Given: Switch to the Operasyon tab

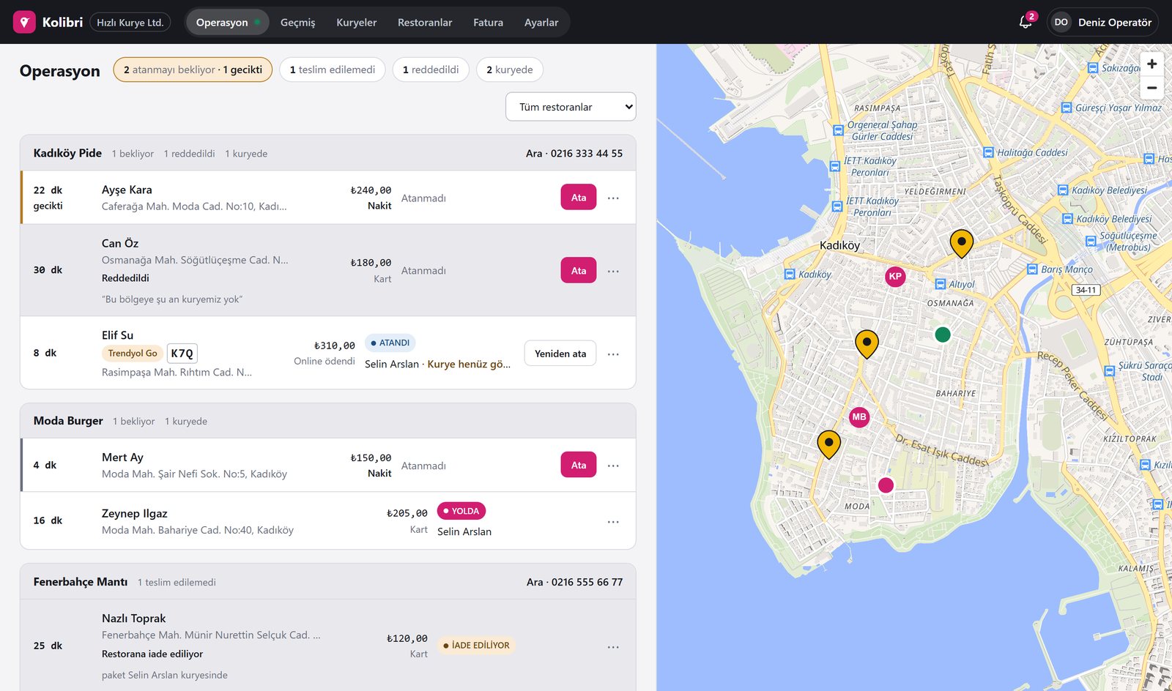Looking at the screenshot, I should [x=227, y=22].
